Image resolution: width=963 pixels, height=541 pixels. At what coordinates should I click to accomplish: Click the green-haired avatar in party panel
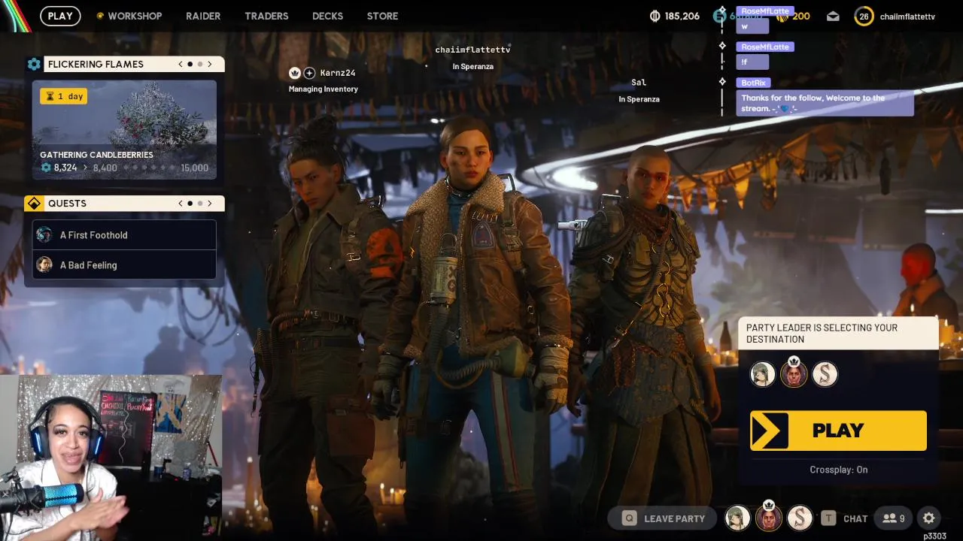coord(763,374)
